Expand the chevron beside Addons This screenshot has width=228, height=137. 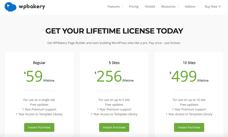[x=198, y=7]
